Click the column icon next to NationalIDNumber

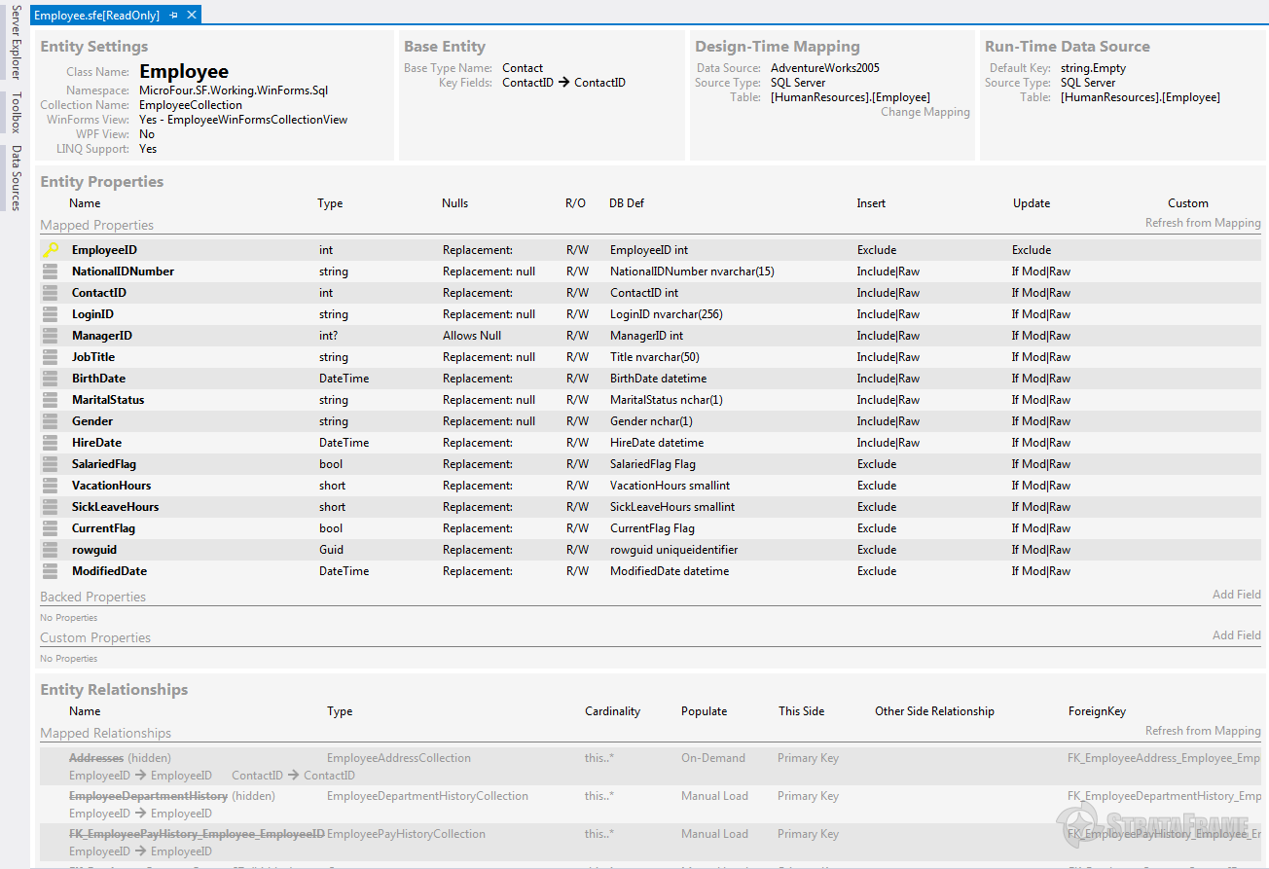pos(51,272)
